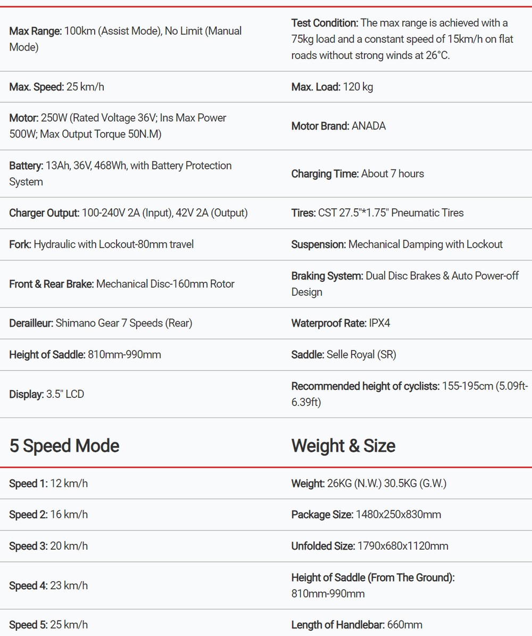The height and width of the screenshot is (636, 532).
Task: Click the Max. Load 120 kg entry
Action: (332, 87)
